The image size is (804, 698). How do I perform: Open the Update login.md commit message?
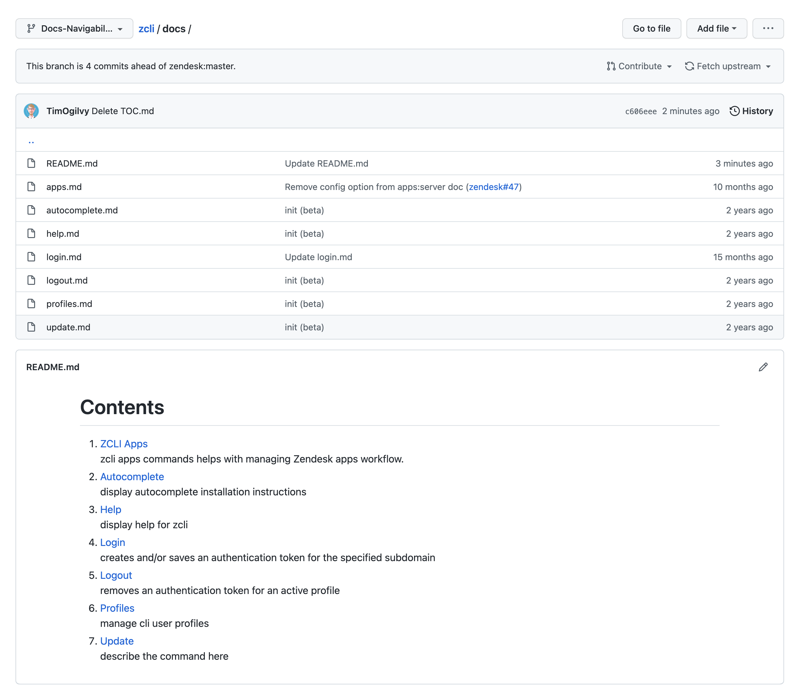click(x=318, y=257)
